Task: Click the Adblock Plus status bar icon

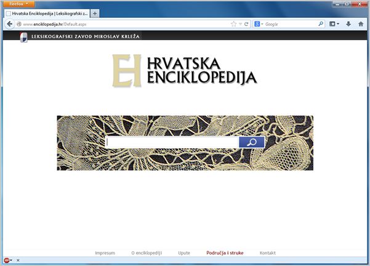Action: (7, 260)
